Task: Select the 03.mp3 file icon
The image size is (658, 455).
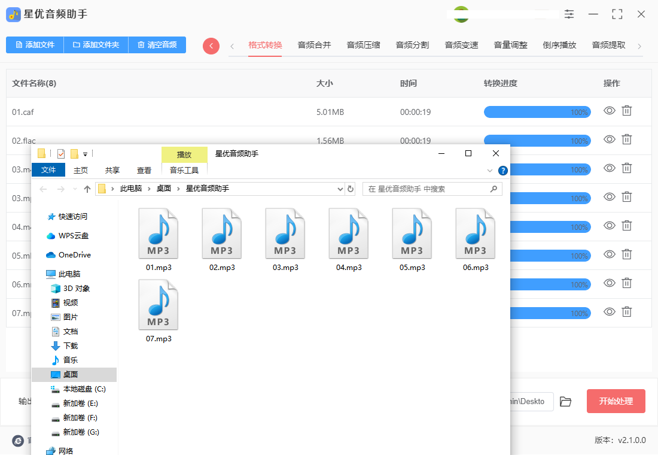Action: pos(285,233)
